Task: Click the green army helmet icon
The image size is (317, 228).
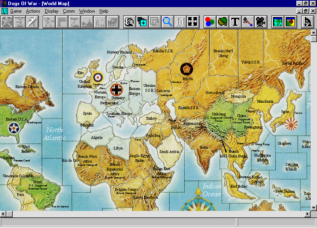Action: (223, 22)
